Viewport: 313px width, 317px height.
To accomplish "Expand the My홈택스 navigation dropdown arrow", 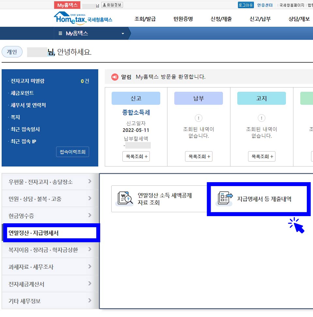I will click(122, 33).
